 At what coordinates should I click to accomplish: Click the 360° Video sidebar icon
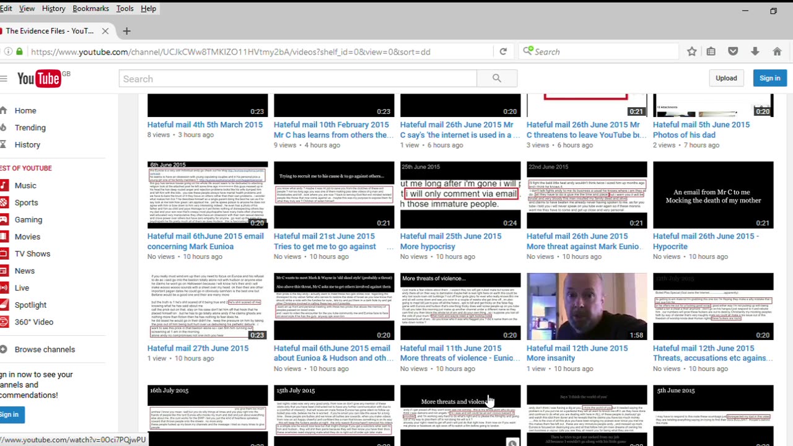(4, 321)
